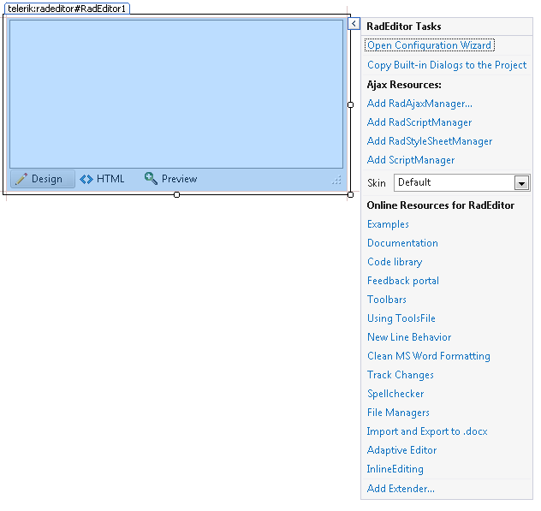Open the Documentation link
The width and height of the screenshot is (541, 511).
click(x=402, y=243)
